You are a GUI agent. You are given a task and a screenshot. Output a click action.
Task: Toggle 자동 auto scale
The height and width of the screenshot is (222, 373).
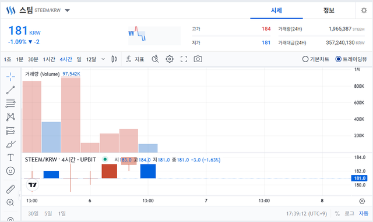[364, 213]
